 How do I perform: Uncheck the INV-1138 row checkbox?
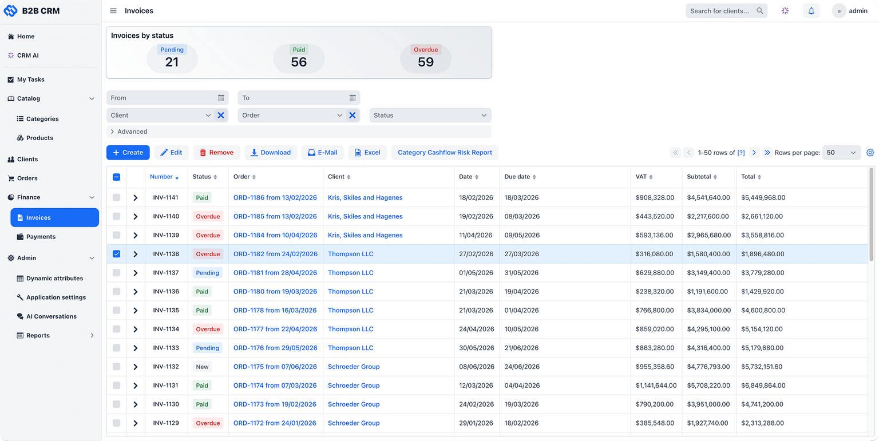(x=117, y=254)
